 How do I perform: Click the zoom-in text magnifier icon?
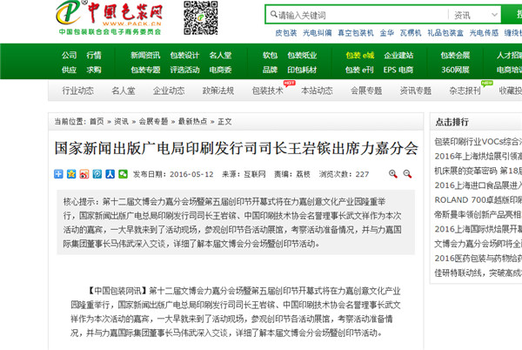[393, 174]
